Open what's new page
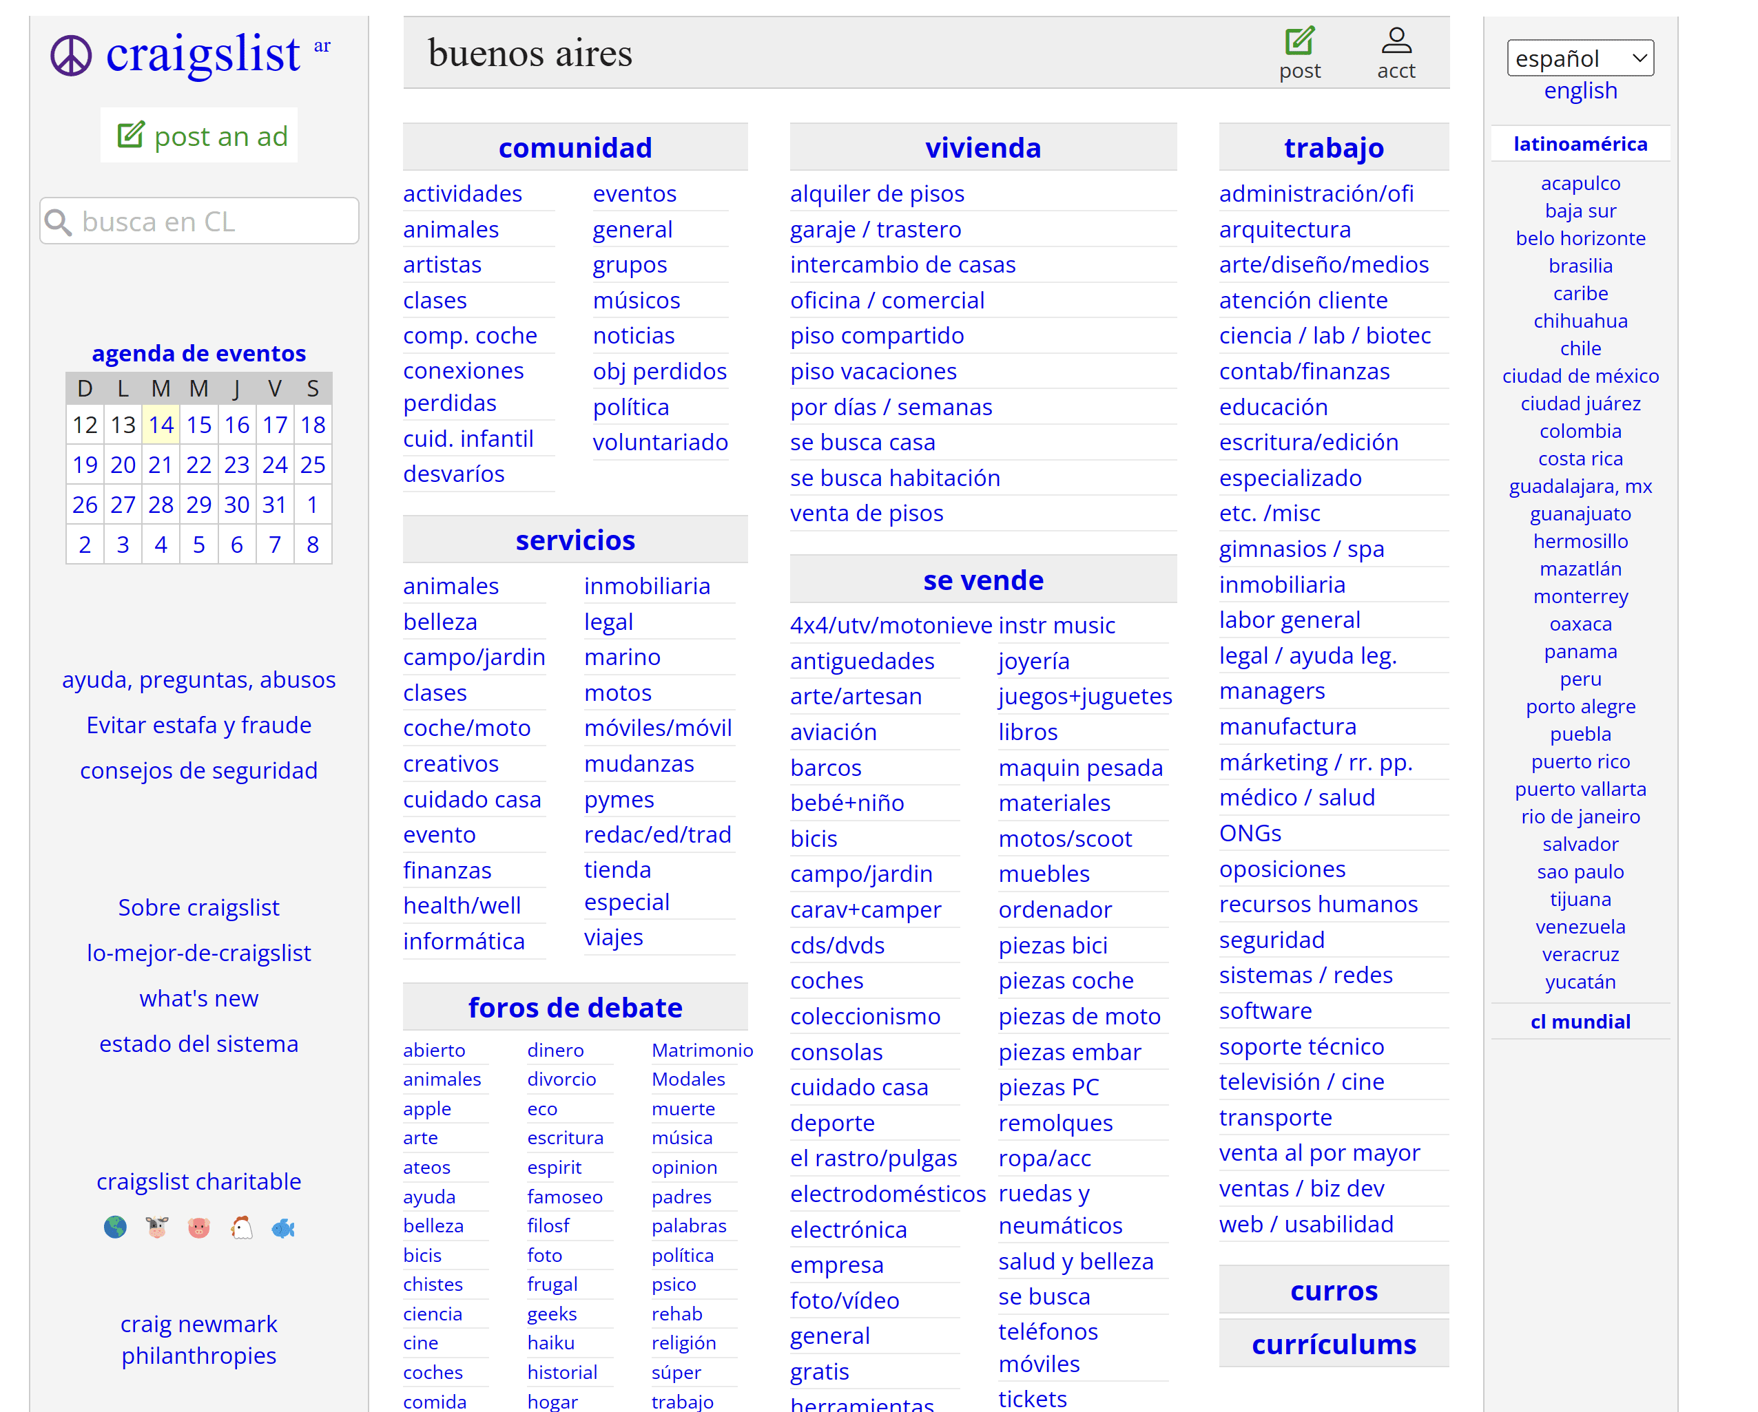The height and width of the screenshot is (1412, 1758). [x=199, y=998]
